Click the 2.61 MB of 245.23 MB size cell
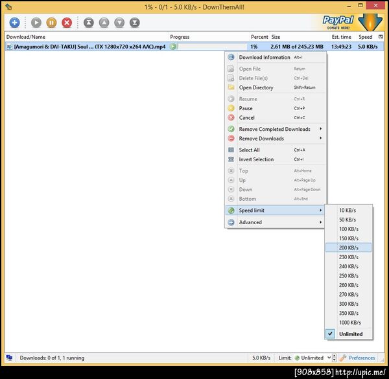This screenshot has width=389, height=379. click(x=297, y=47)
